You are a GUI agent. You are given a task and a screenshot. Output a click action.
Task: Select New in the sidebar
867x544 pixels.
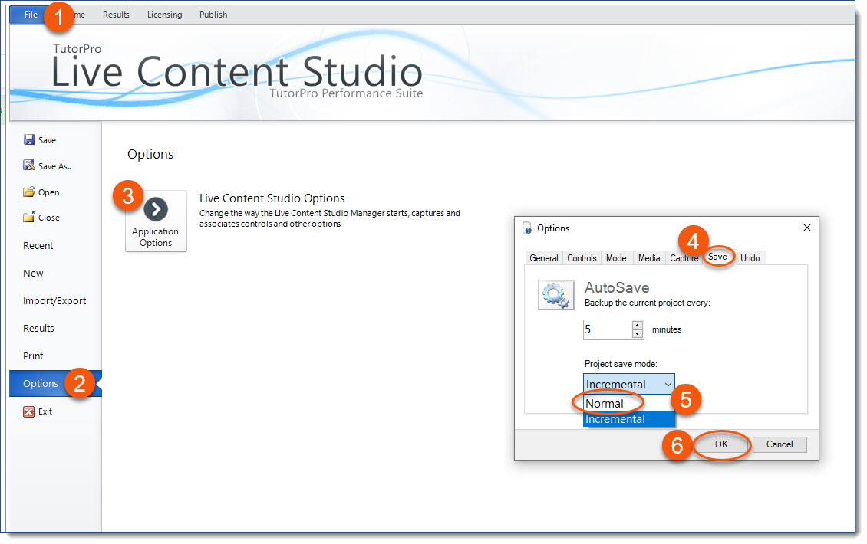[33, 274]
